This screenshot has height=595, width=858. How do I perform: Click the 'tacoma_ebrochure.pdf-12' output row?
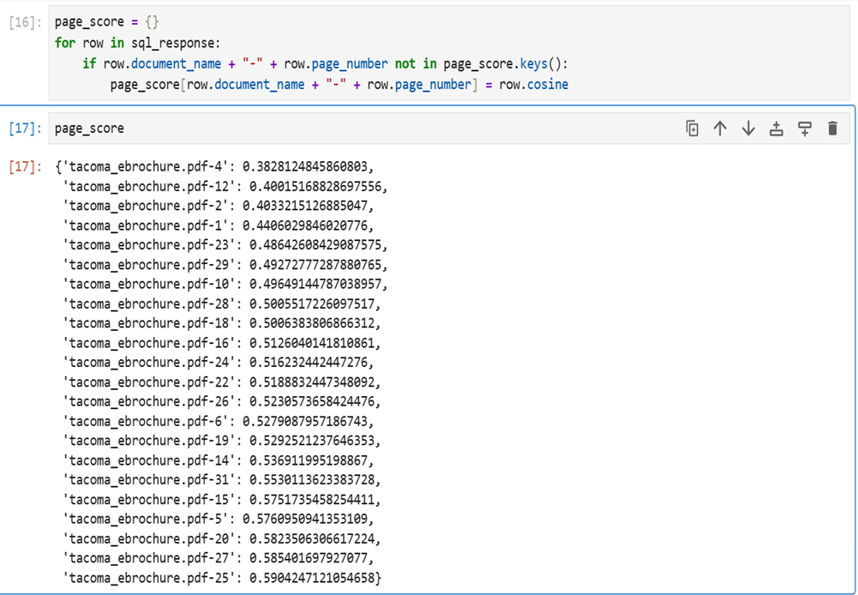225,186
